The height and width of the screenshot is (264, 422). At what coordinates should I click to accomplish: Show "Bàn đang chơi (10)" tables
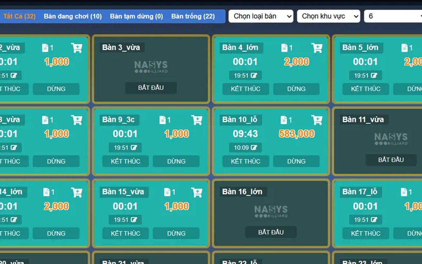click(73, 16)
